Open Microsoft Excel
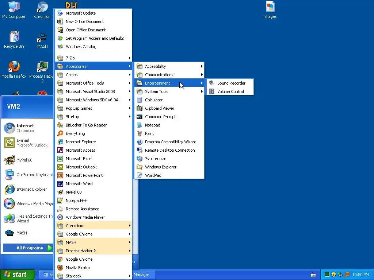 (x=93, y=159)
